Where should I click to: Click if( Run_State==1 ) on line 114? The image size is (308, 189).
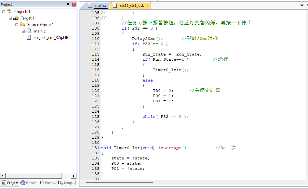click(x=166, y=59)
